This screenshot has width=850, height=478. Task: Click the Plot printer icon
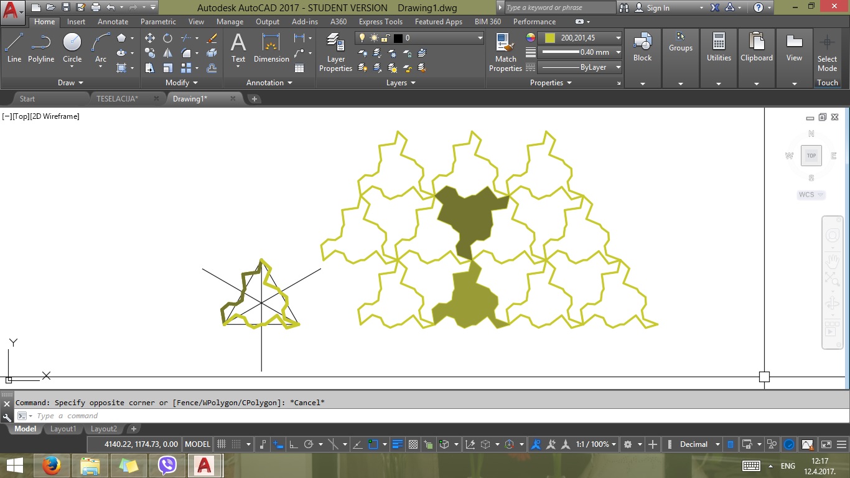[95, 7]
